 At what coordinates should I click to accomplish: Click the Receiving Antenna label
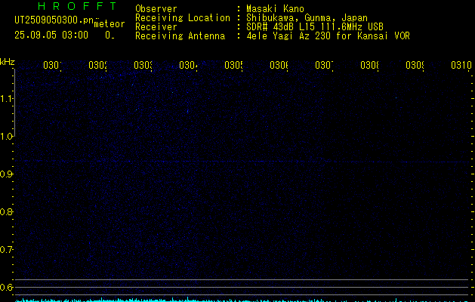click(x=180, y=36)
